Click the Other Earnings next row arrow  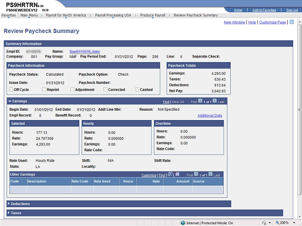(210, 174)
